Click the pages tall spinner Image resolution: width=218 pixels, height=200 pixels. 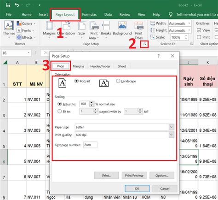point(140,111)
